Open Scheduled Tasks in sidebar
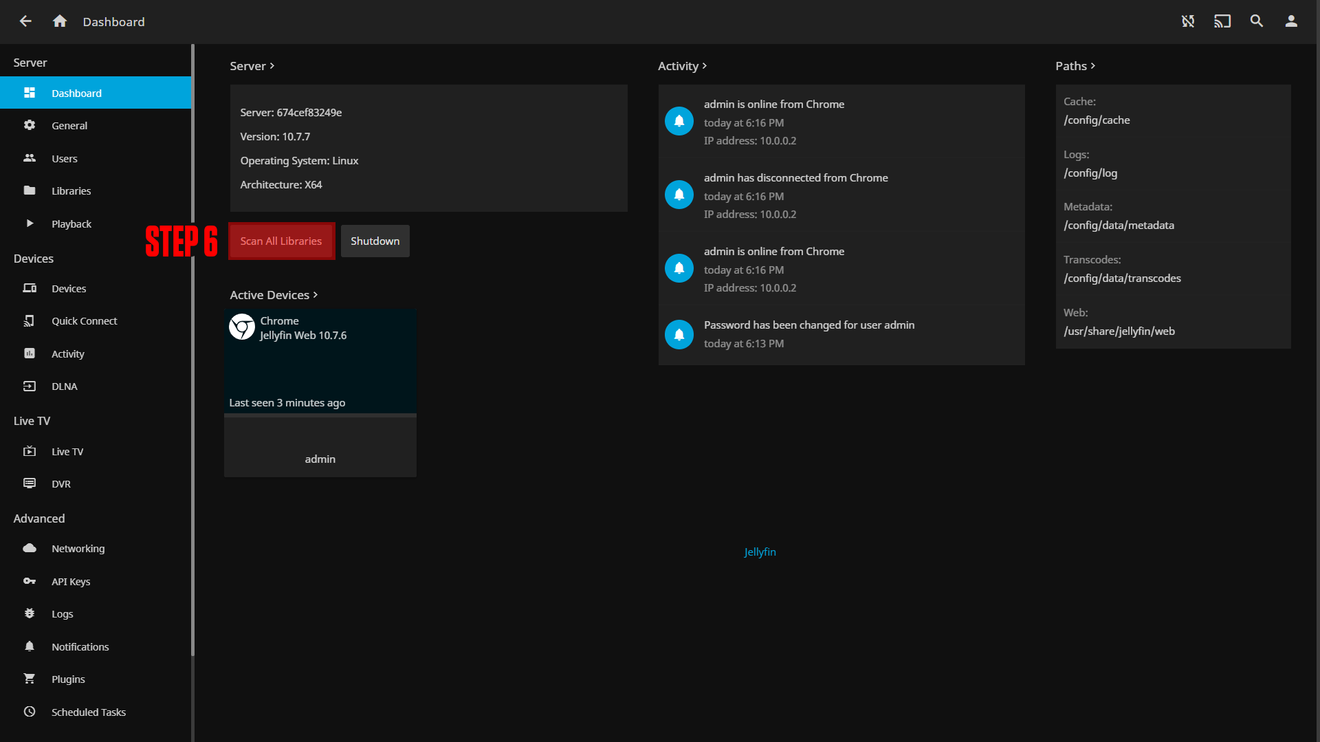 click(96, 712)
